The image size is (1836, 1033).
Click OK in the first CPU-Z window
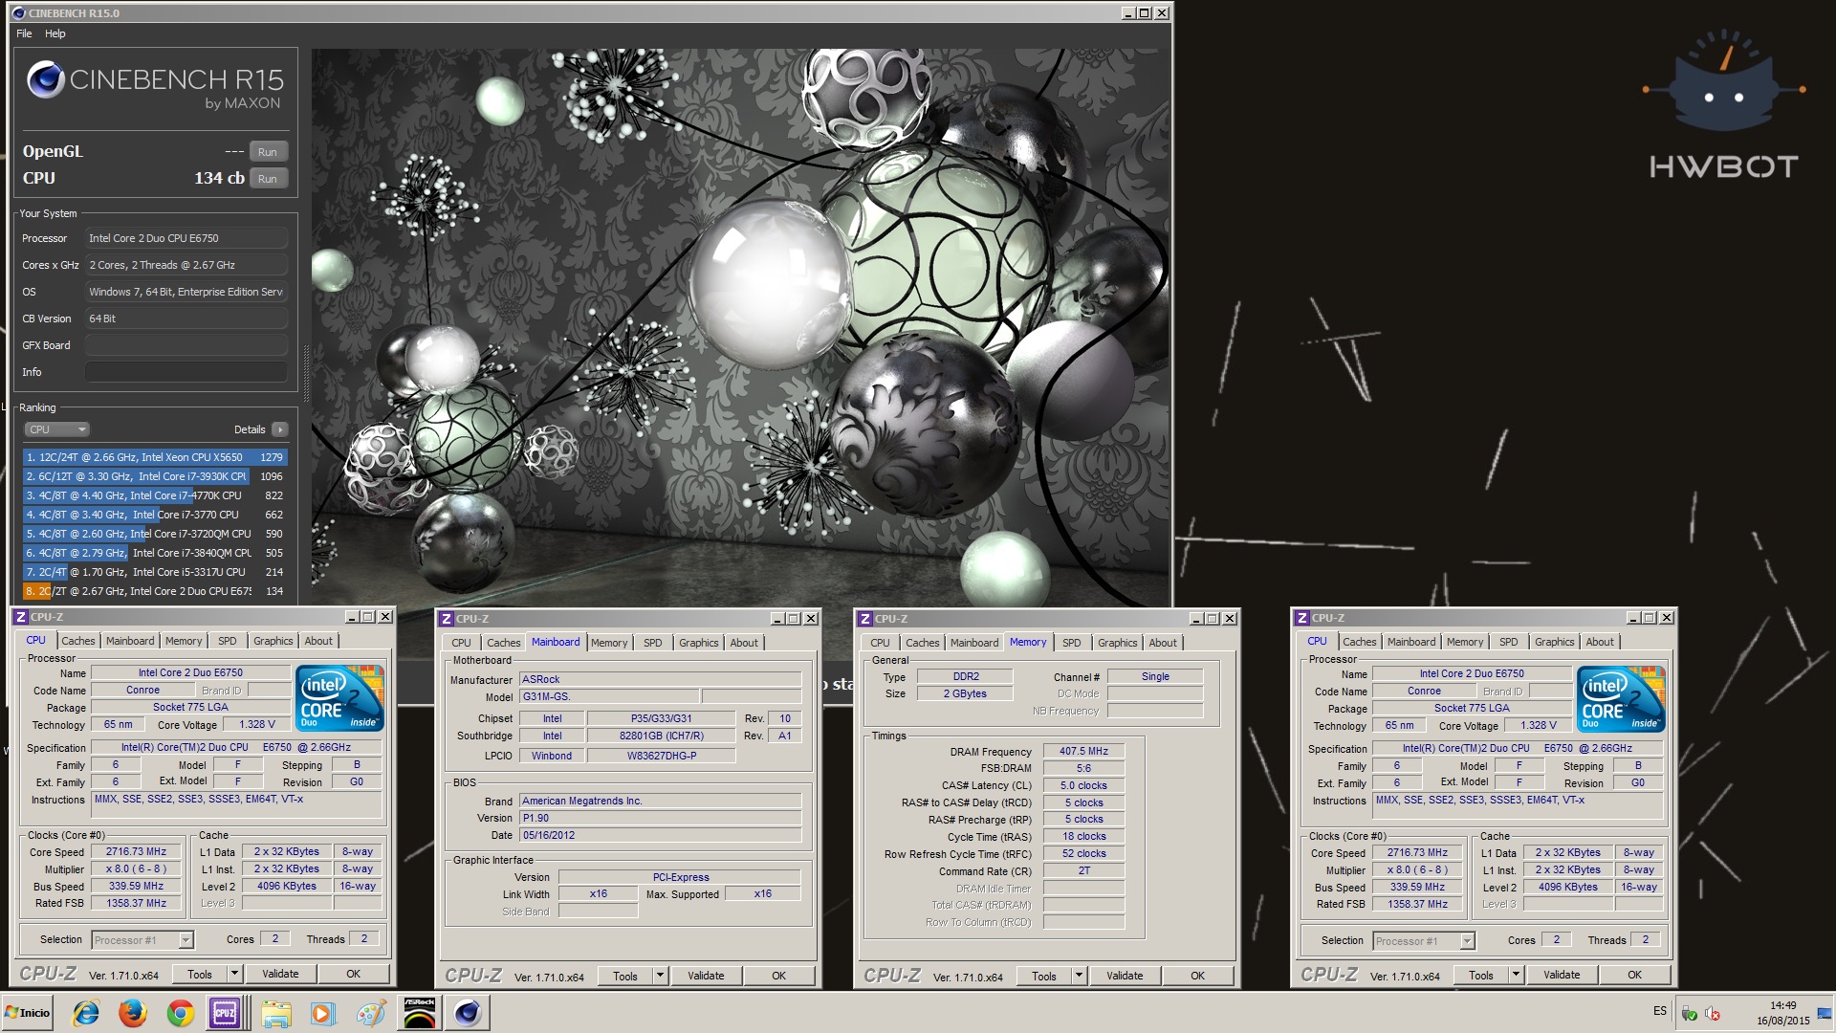(353, 974)
